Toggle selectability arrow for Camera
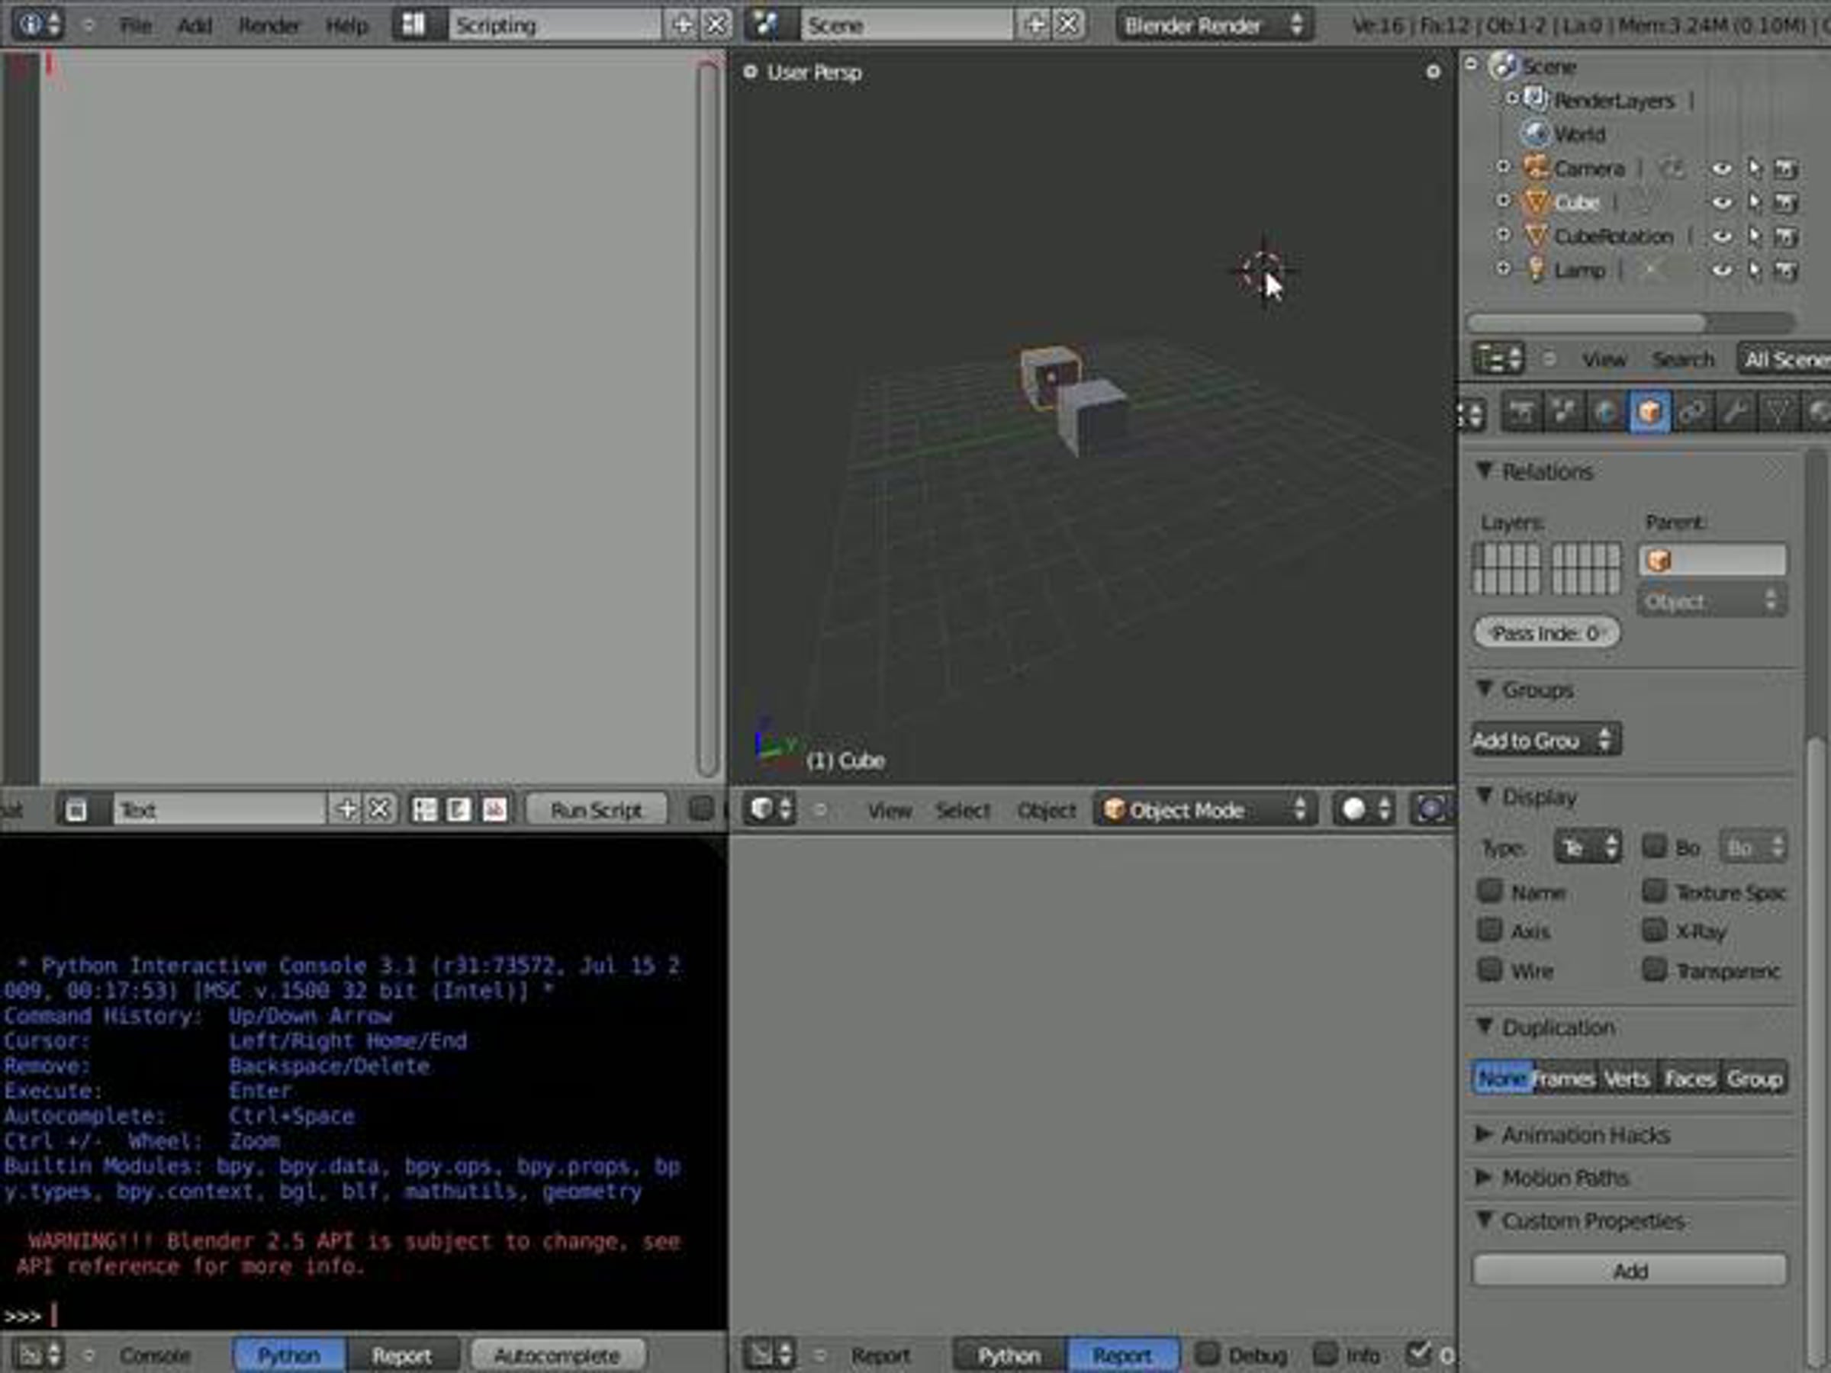Viewport: 1831px width, 1373px height. (x=1754, y=169)
